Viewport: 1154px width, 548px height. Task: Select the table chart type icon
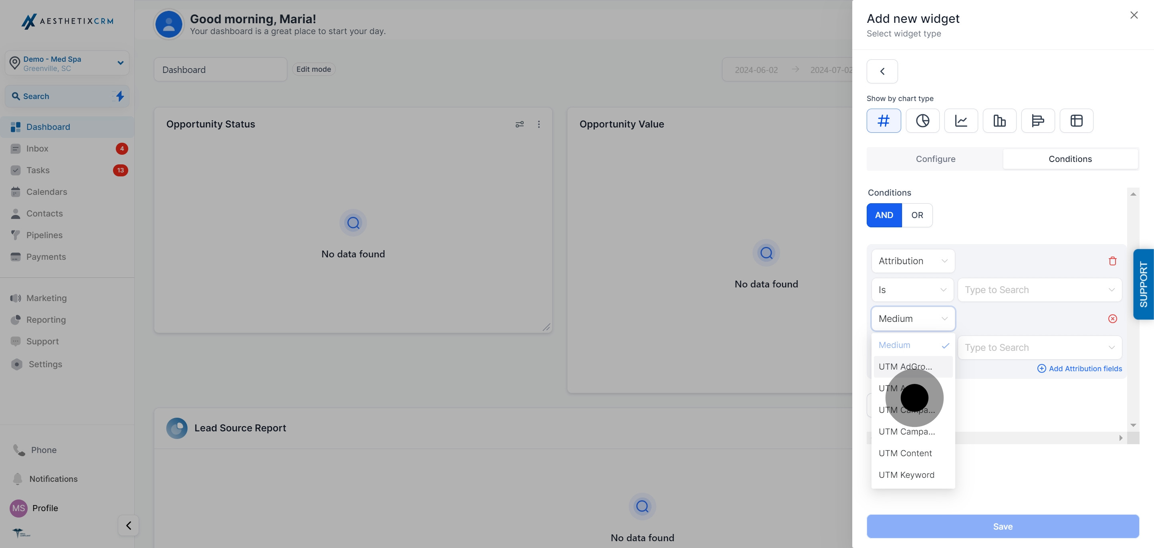tap(1076, 121)
